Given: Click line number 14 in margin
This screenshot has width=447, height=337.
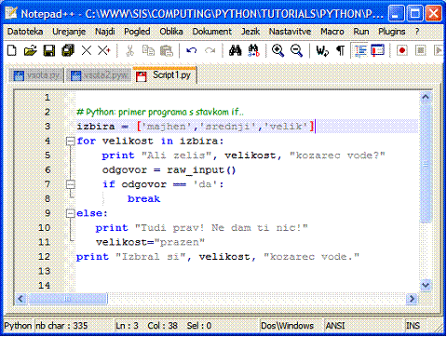Looking at the screenshot, I should (x=44, y=286).
